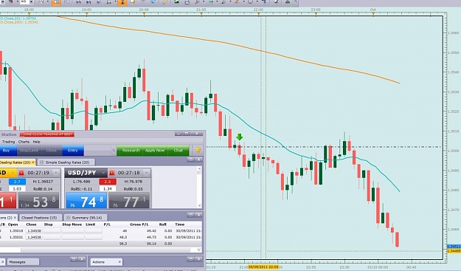The width and height of the screenshot is (461, 271).
Task: Click the amount field showing 1.03
Action: (x=17, y=189)
